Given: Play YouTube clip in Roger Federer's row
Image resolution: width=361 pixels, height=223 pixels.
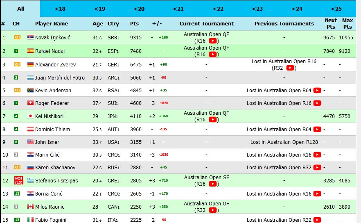Looking at the screenshot, I should (317, 103).
